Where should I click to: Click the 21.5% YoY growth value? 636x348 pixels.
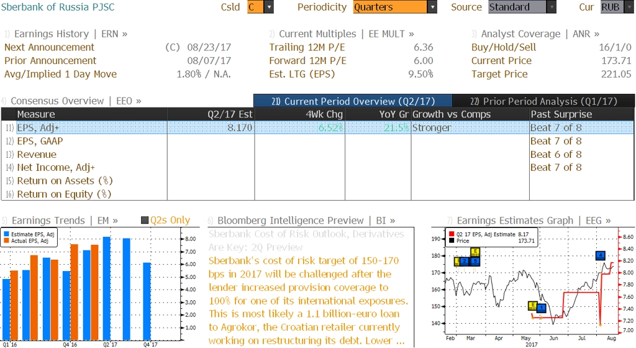point(396,127)
